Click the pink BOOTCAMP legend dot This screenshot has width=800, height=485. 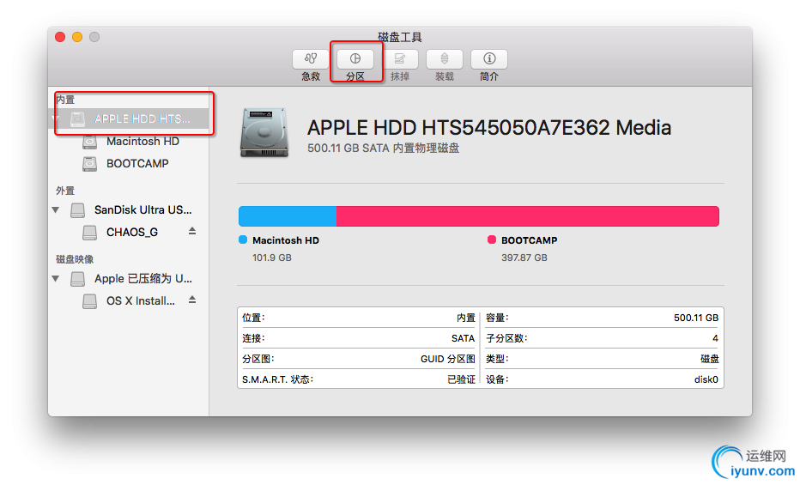[x=492, y=239]
